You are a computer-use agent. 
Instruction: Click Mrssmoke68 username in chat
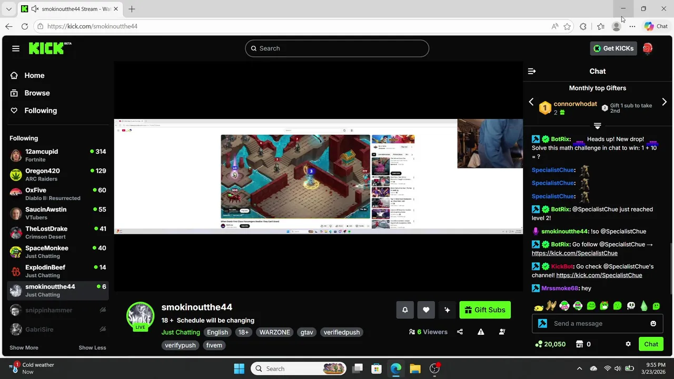click(560, 288)
